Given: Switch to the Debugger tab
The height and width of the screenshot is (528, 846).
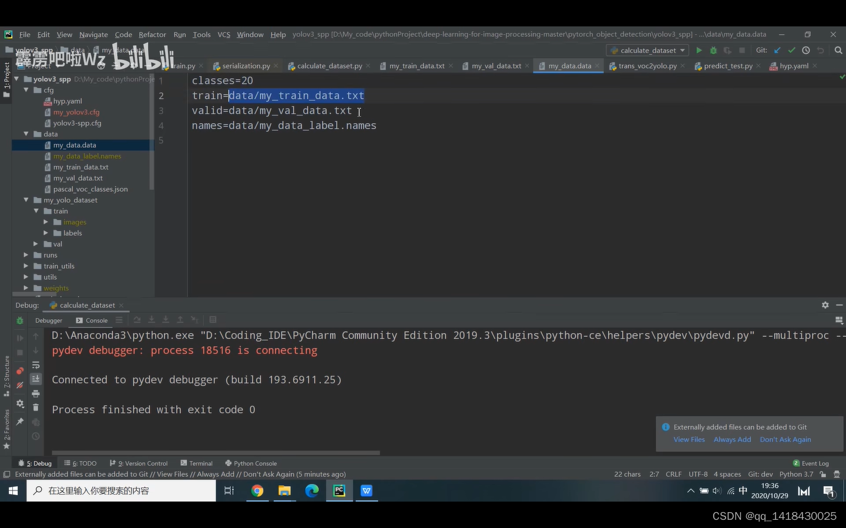Looking at the screenshot, I should tap(49, 320).
